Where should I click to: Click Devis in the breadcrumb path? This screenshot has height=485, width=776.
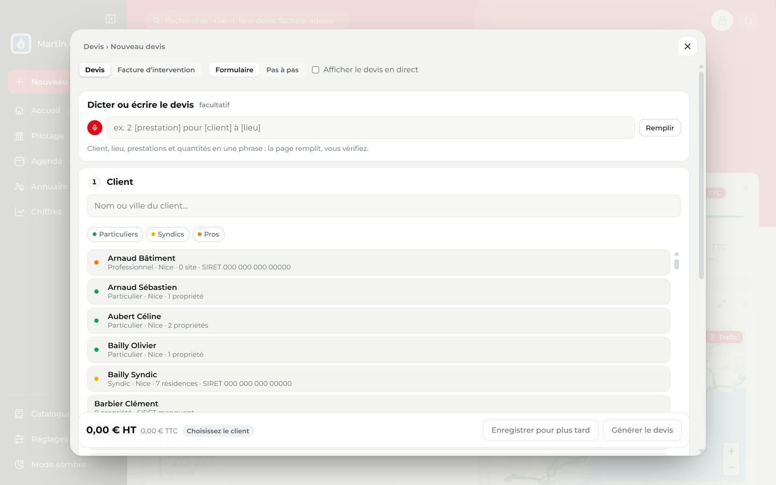click(x=94, y=47)
